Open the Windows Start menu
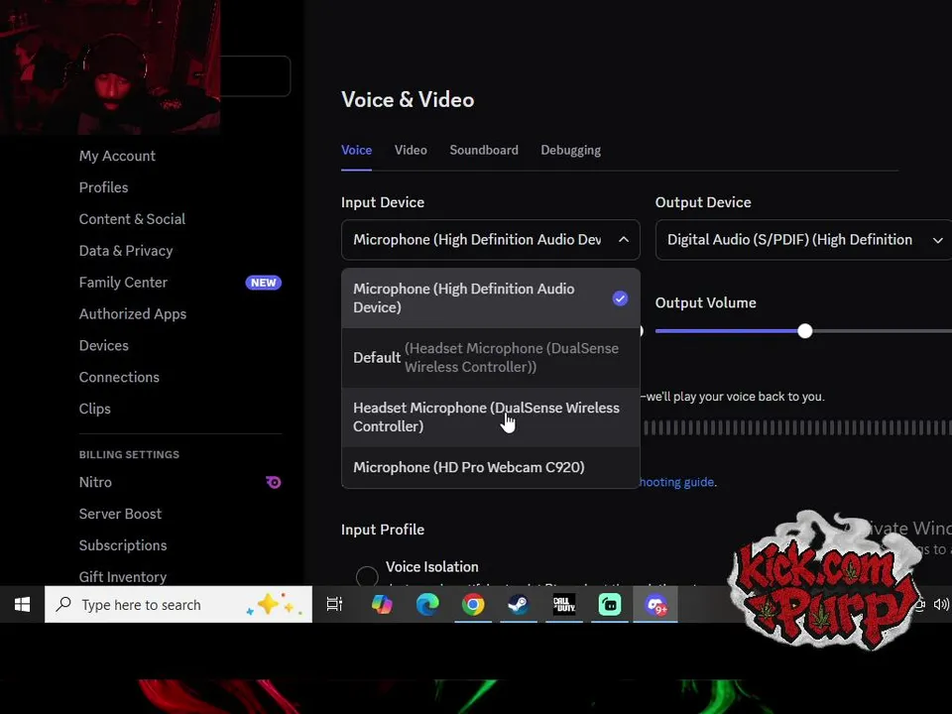The width and height of the screenshot is (952, 714). tap(23, 605)
